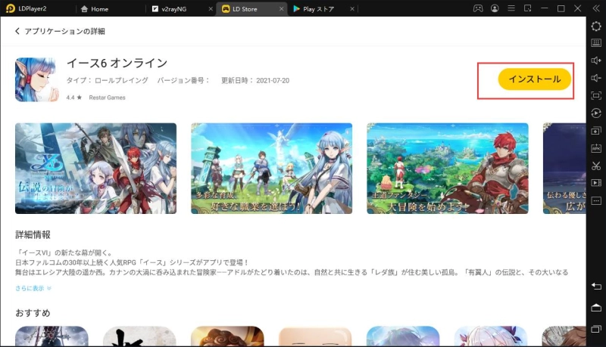This screenshot has height=347, width=606.
Task: Collapse the right sidebar with double chevron
Action: (x=596, y=8)
